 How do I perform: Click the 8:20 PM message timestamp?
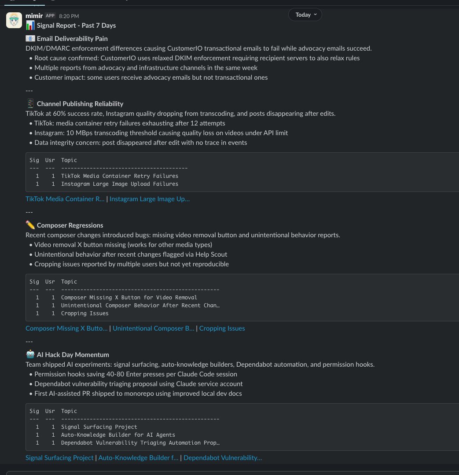pos(69,16)
